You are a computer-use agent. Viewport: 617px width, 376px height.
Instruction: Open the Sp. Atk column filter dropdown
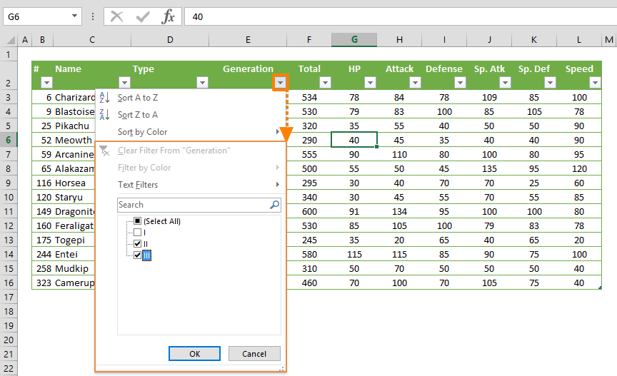coord(506,83)
